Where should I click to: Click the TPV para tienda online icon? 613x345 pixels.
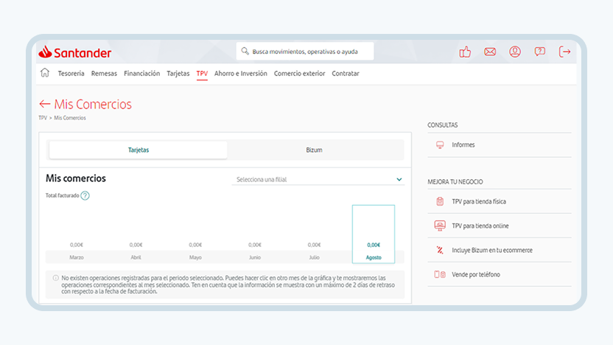[440, 226]
